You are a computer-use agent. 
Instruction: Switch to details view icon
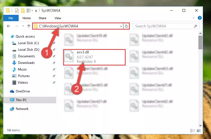(x=193, y=131)
